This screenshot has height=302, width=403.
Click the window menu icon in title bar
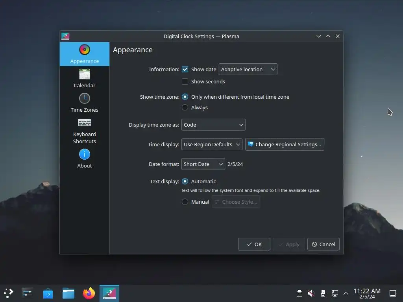(x=66, y=36)
